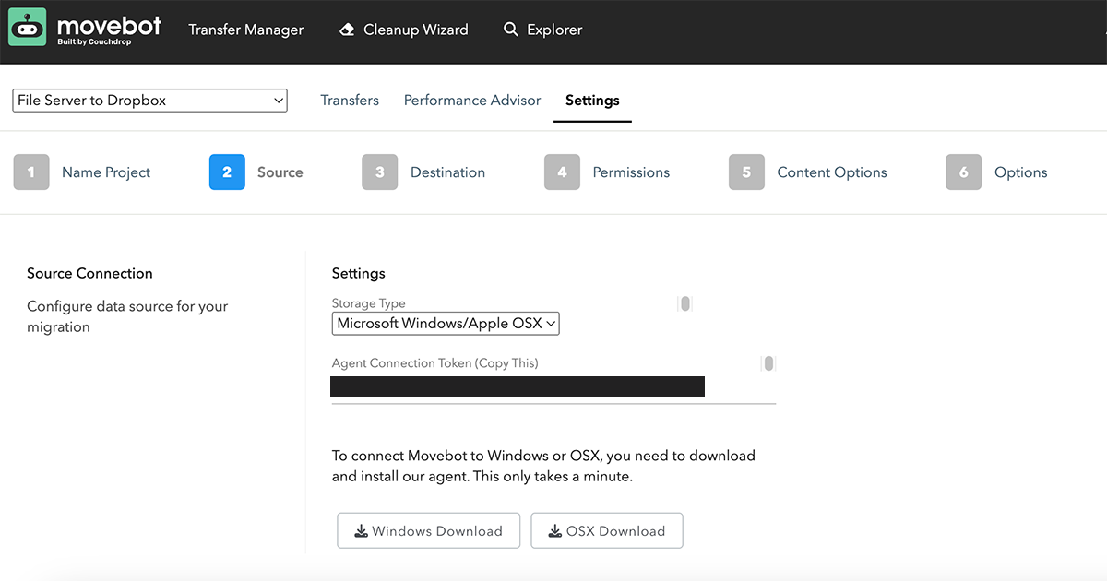Open Transfer Manager from the top bar
Viewport: 1107px width, 581px height.
pos(245,29)
